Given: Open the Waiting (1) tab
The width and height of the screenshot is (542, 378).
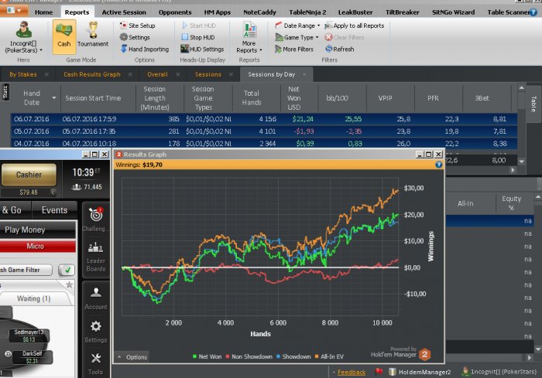Looking at the screenshot, I should coord(34,298).
